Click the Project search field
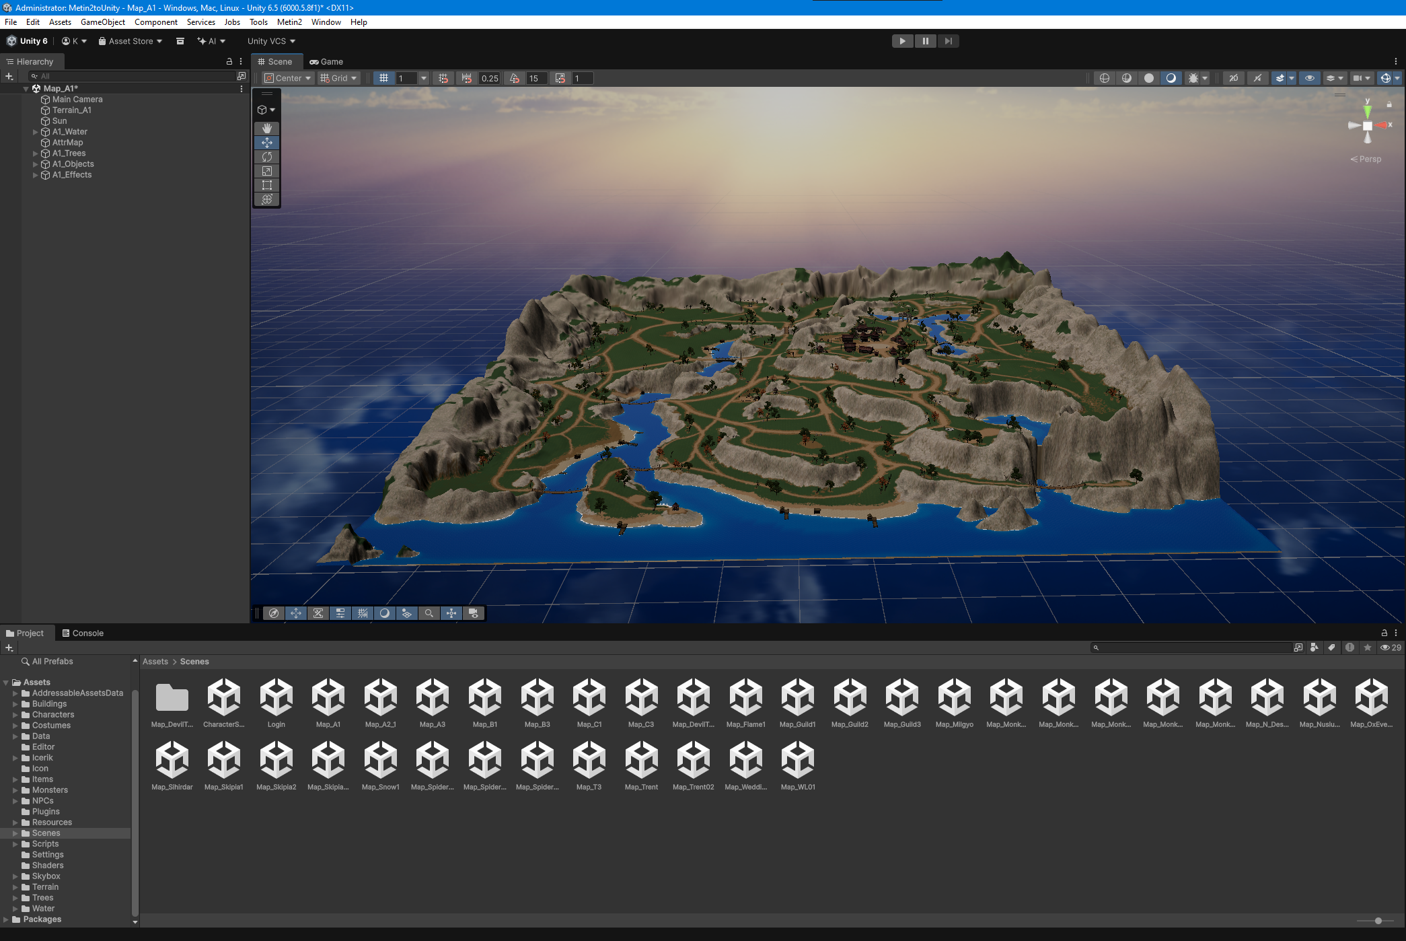 [1191, 648]
